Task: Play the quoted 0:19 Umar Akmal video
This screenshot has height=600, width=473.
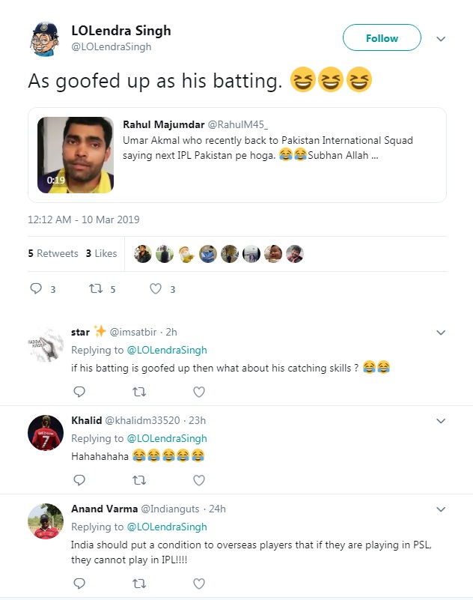Action: click(x=76, y=155)
